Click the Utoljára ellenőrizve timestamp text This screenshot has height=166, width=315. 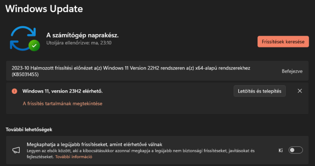click(79, 43)
